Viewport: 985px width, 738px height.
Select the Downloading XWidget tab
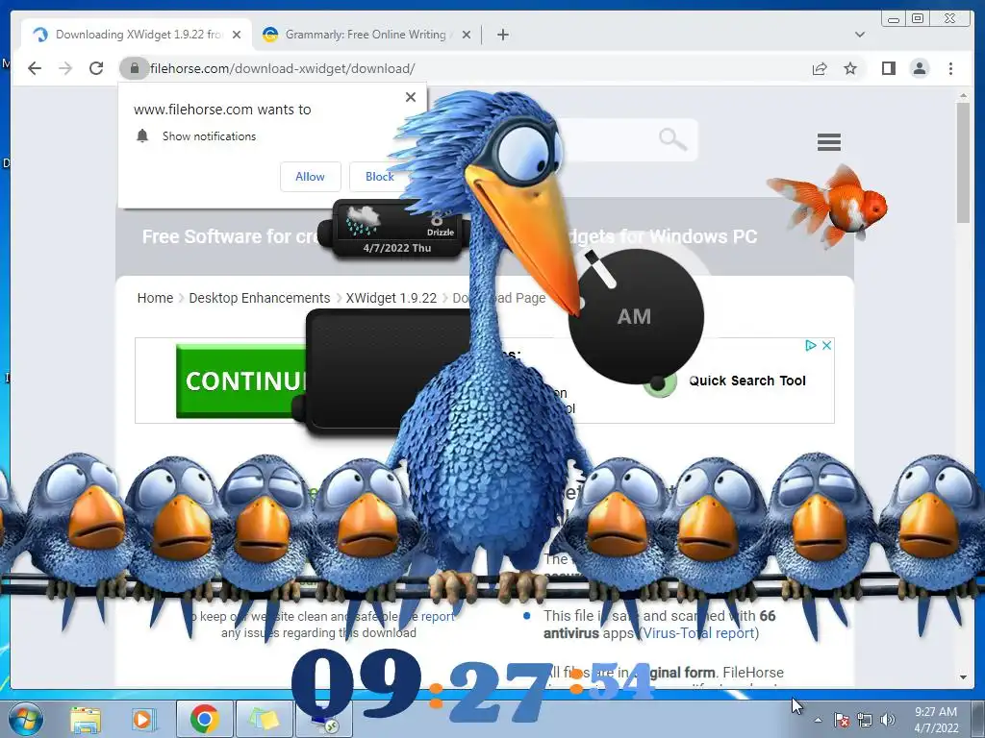pos(137,35)
